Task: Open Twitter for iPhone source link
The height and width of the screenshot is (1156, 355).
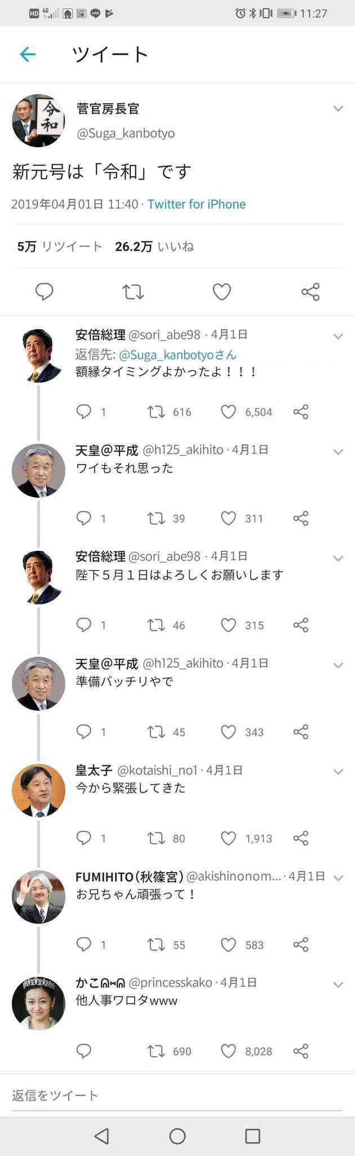Action: click(x=197, y=204)
